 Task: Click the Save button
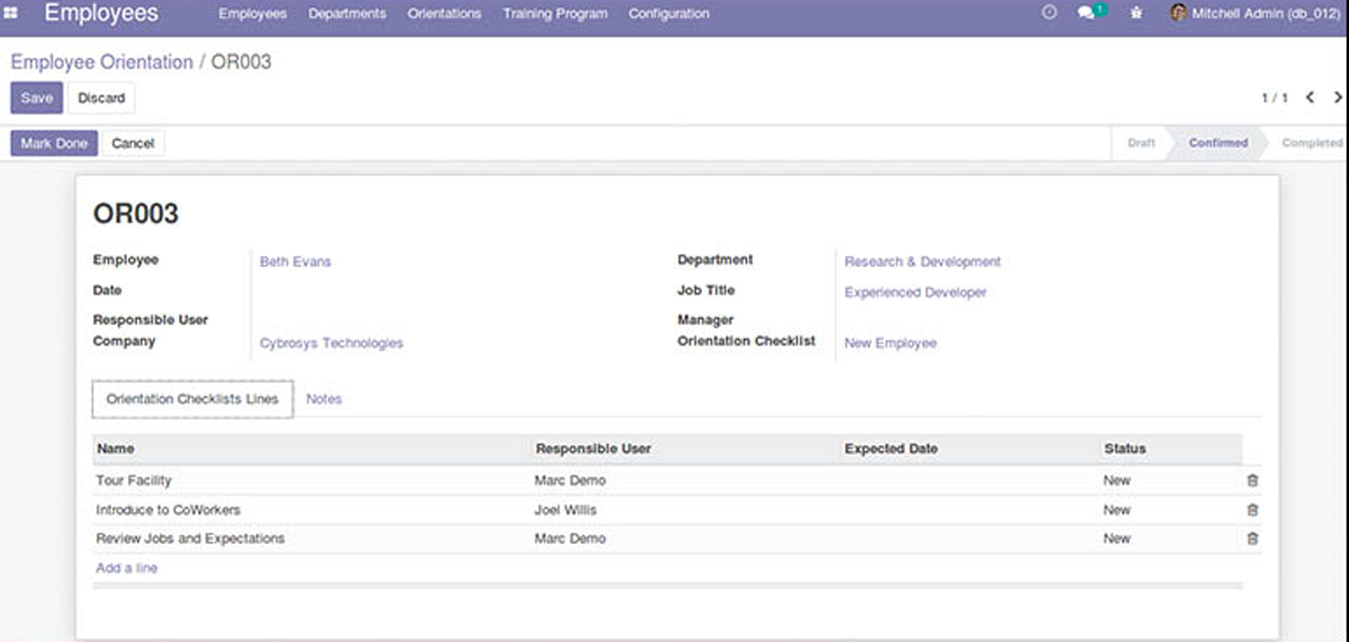coord(37,98)
